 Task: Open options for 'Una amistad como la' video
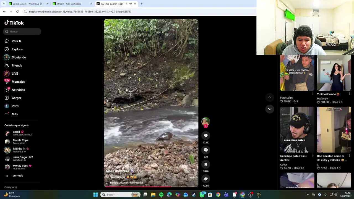click(349, 156)
